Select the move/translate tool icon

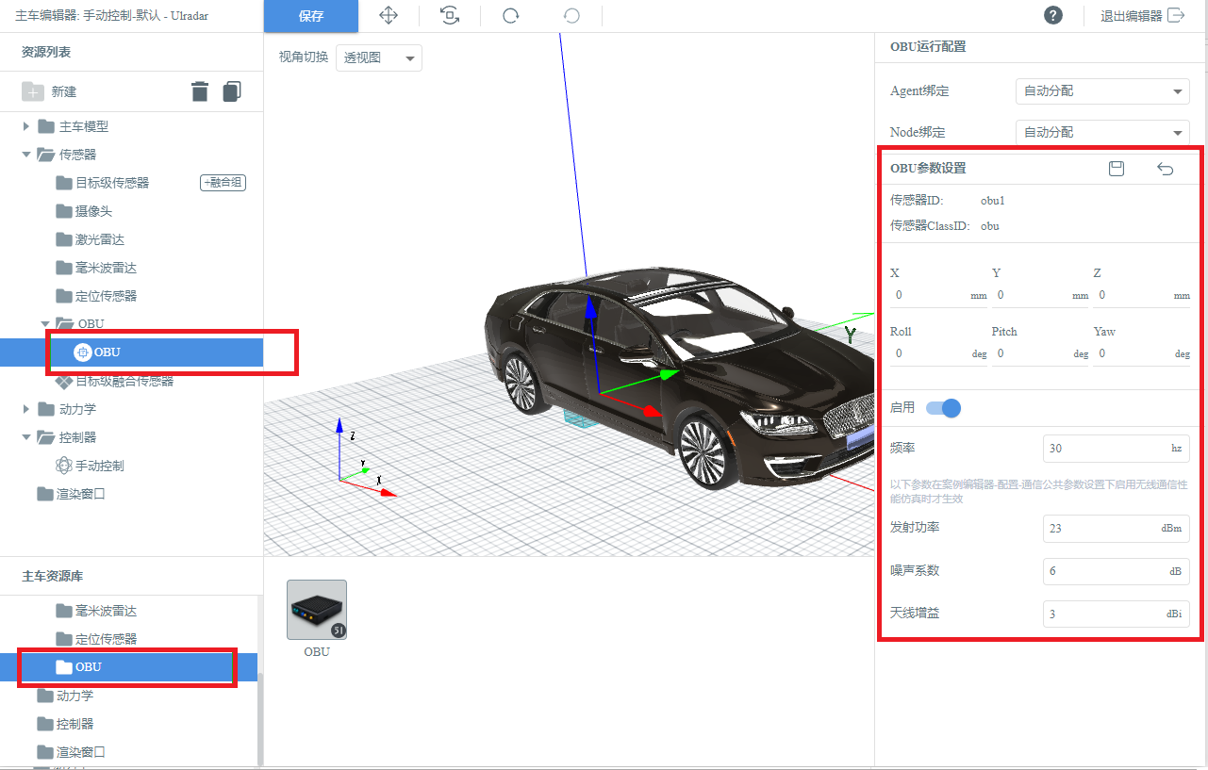(388, 15)
